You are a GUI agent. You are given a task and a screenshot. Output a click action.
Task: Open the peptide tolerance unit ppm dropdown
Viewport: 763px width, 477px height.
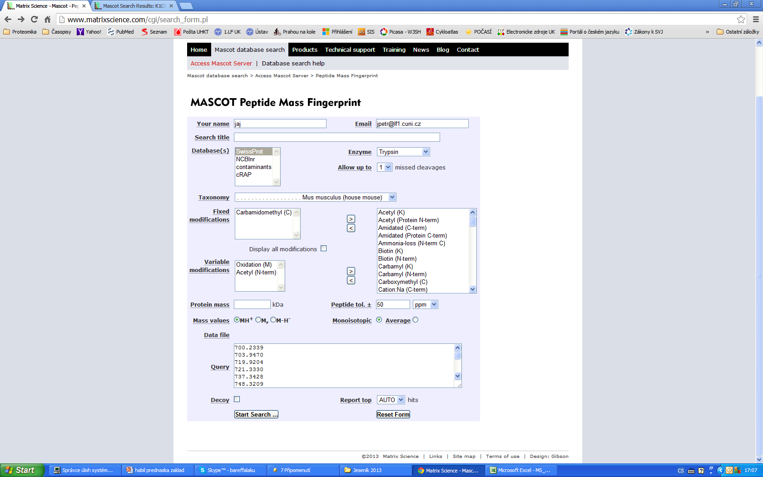[426, 304]
